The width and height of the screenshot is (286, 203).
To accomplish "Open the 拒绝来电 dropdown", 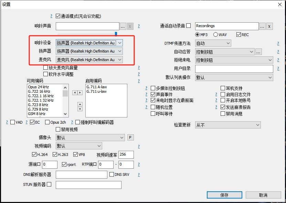I will [x=234, y=60].
